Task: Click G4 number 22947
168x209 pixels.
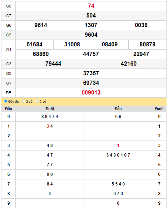Action: tap(141, 54)
